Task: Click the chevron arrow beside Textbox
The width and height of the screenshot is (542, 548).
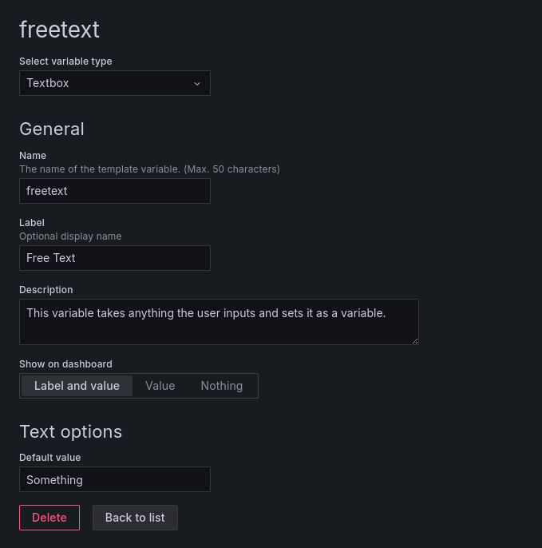Action: click(x=197, y=83)
